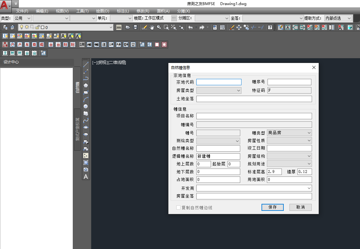The height and width of the screenshot is (249, 360).
Task: Open the 房屋结构 dropdown
Action: tap(289, 156)
